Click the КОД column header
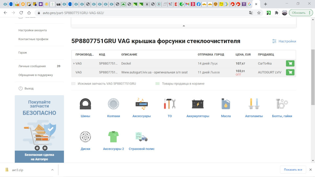Image resolution: width=315 pixels, height=177 pixels. (x=102, y=55)
